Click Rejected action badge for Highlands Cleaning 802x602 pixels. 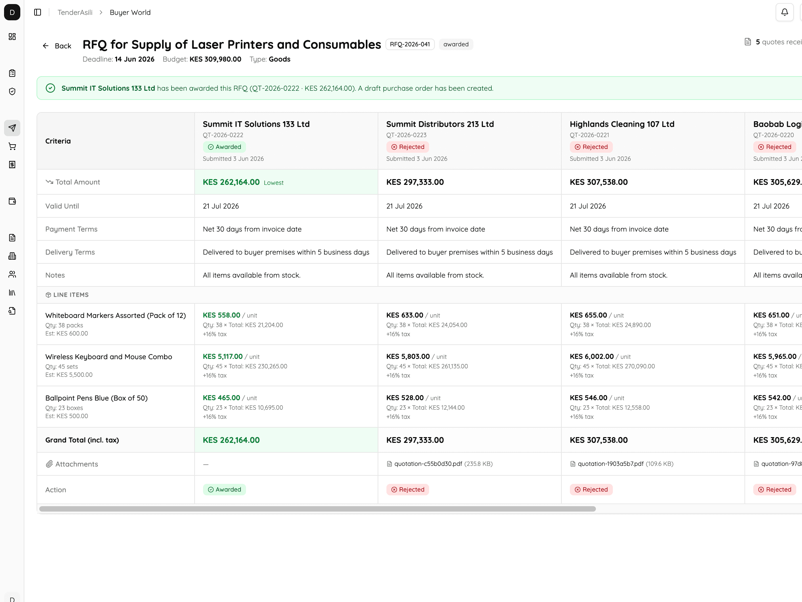click(x=592, y=490)
